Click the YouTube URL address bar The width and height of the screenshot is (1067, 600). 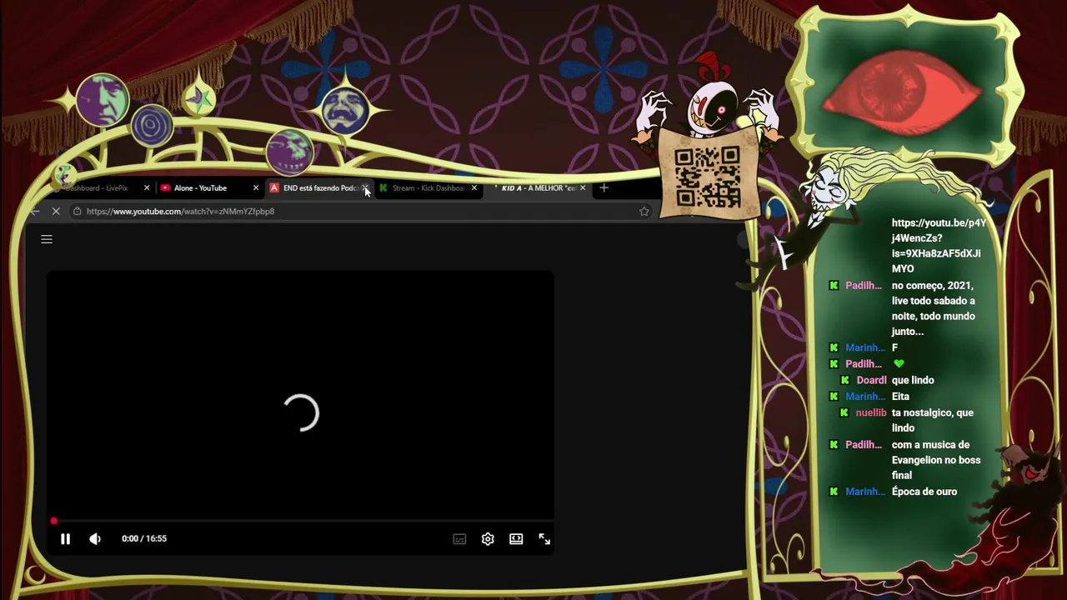point(358,212)
